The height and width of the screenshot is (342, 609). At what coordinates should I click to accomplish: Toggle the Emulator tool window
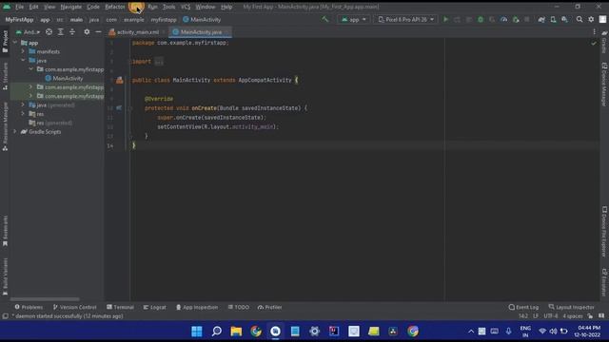pos(604,282)
